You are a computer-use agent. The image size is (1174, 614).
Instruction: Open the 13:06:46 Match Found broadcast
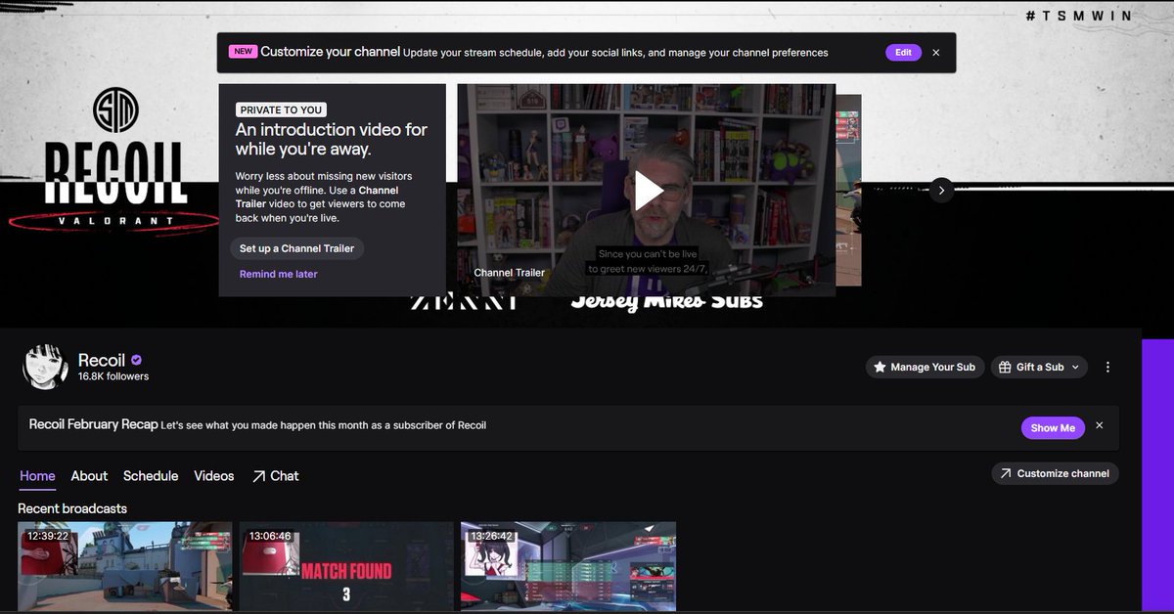346,567
